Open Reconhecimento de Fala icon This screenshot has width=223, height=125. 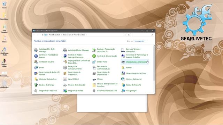(94, 91)
